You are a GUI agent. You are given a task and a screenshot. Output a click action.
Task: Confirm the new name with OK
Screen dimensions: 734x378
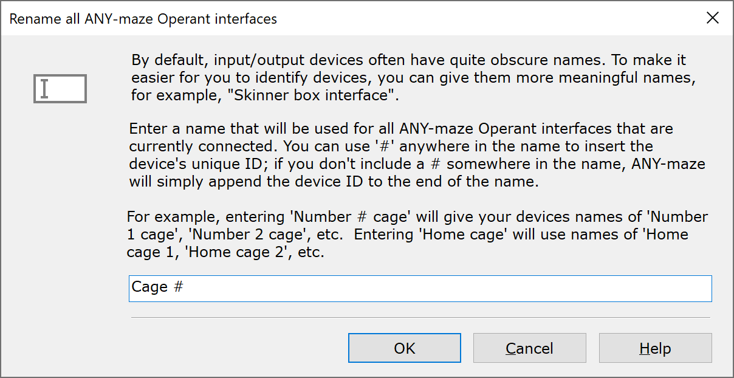[404, 348]
